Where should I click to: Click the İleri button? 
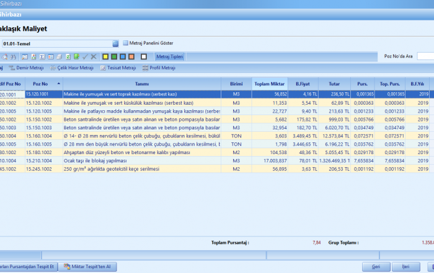click(x=405, y=266)
